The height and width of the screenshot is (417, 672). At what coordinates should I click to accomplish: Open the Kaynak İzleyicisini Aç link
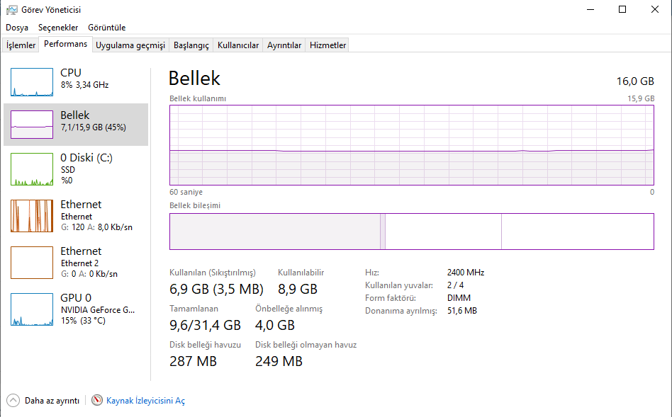click(x=145, y=401)
